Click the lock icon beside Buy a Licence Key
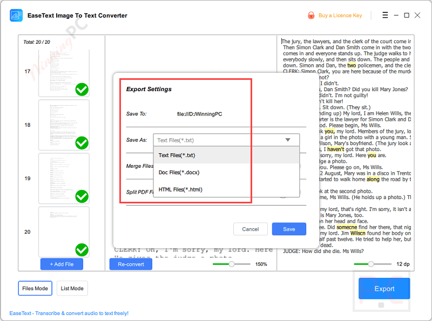 tap(312, 16)
